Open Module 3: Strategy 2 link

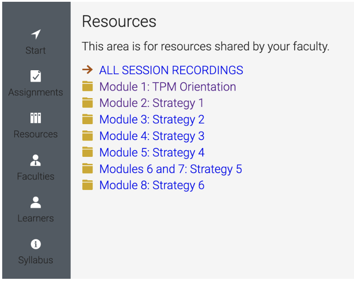click(x=152, y=120)
